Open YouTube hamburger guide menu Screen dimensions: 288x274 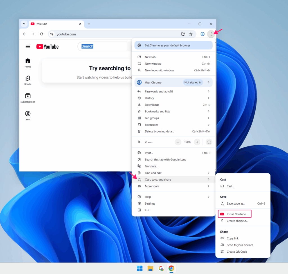[28, 46]
